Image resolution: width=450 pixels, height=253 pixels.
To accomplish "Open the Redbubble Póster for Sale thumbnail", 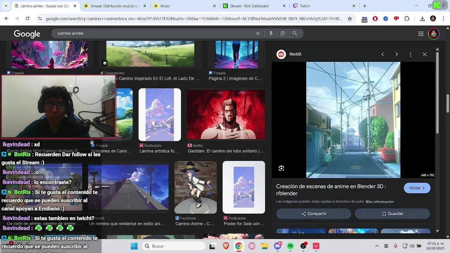I will pos(244,187).
